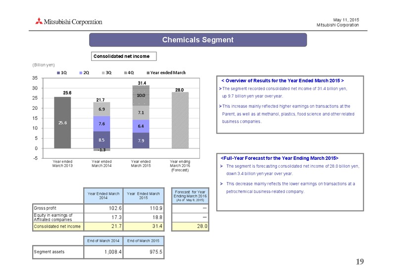
Task: Click the hatched forecast bar for March 2016
Action: [x=180, y=120]
